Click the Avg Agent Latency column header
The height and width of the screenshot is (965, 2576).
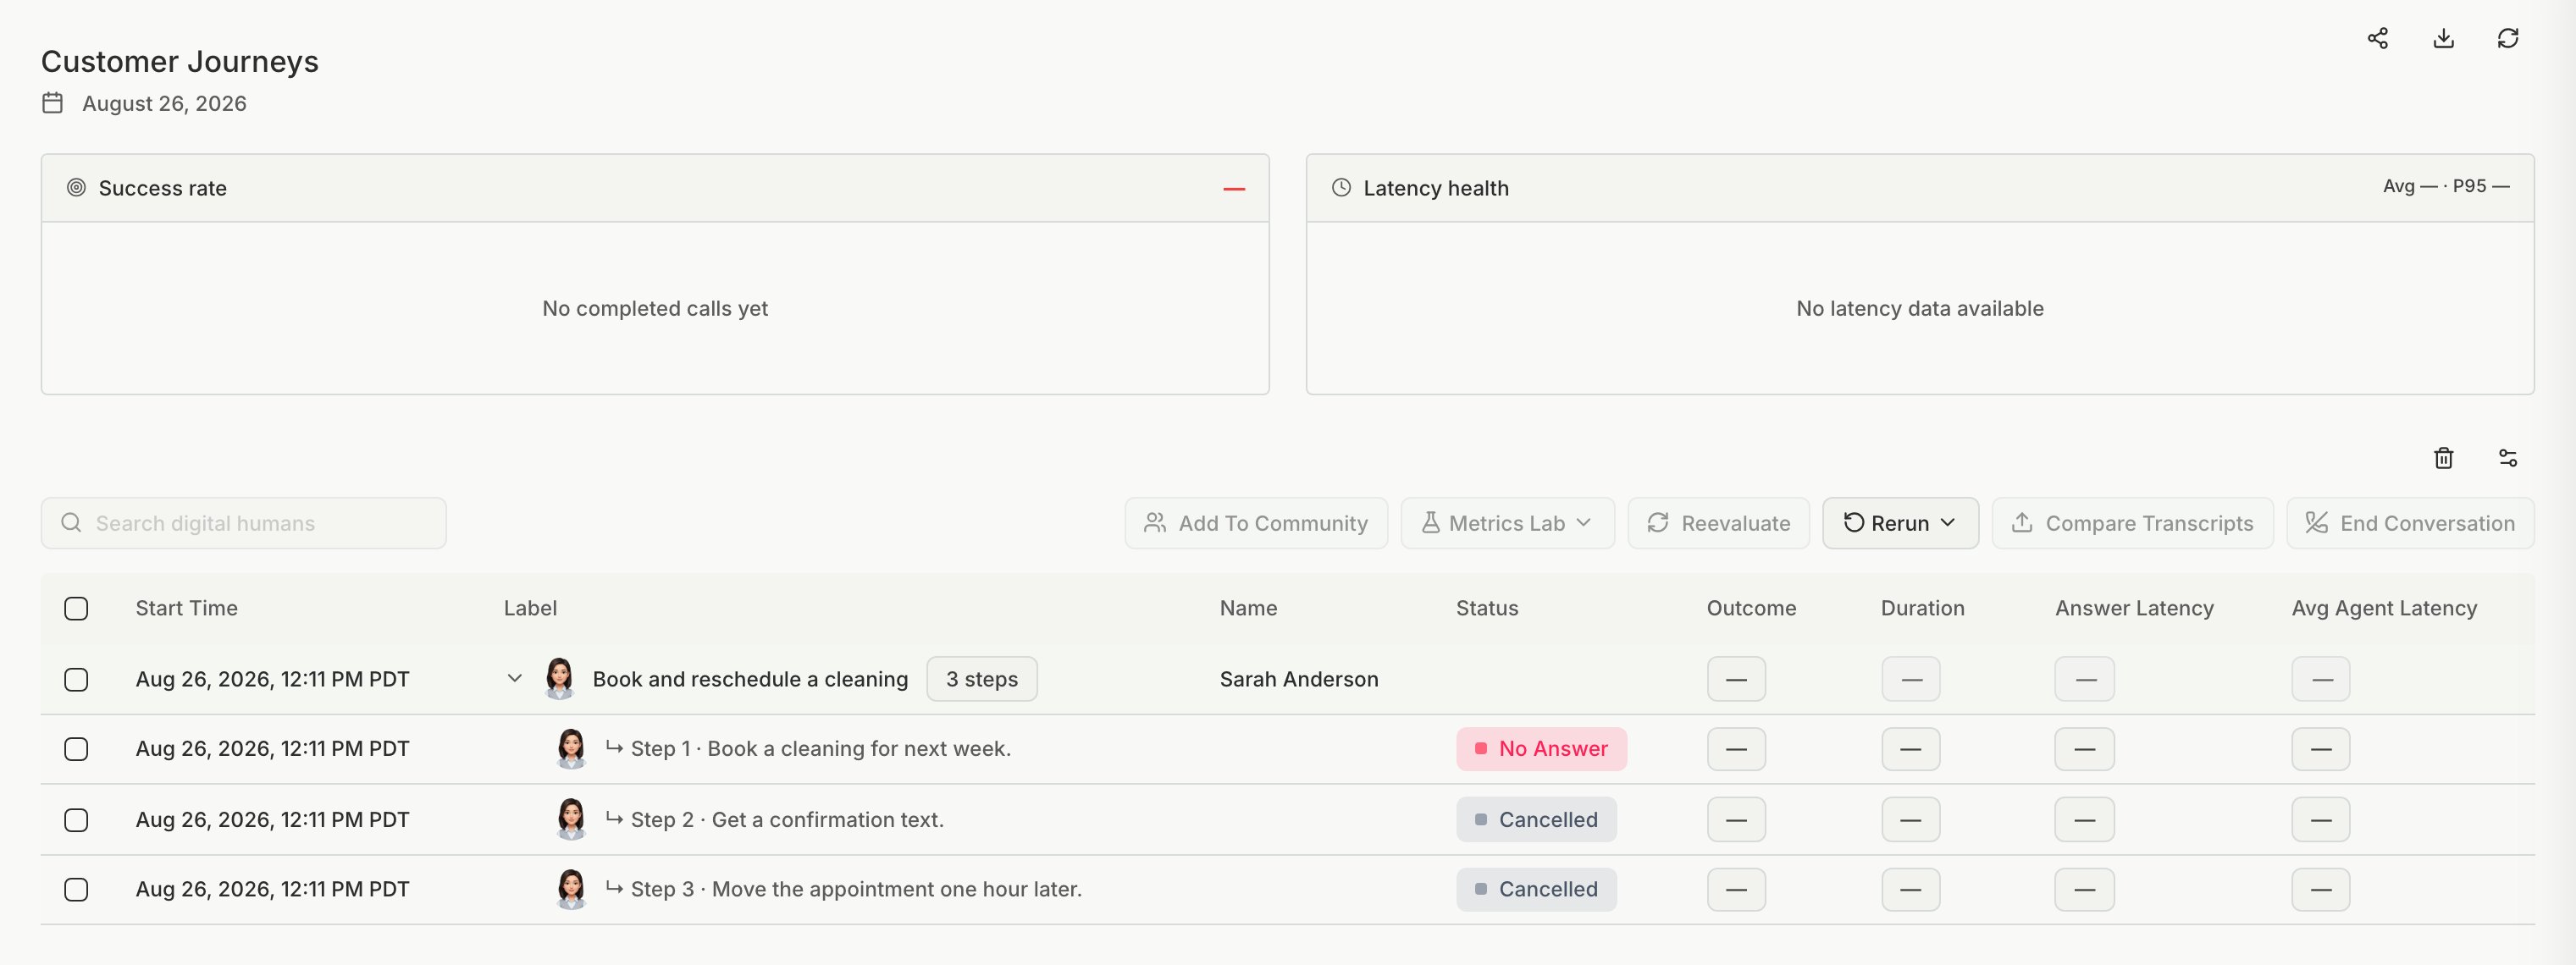pyautogui.click(x=2384, y=608)
